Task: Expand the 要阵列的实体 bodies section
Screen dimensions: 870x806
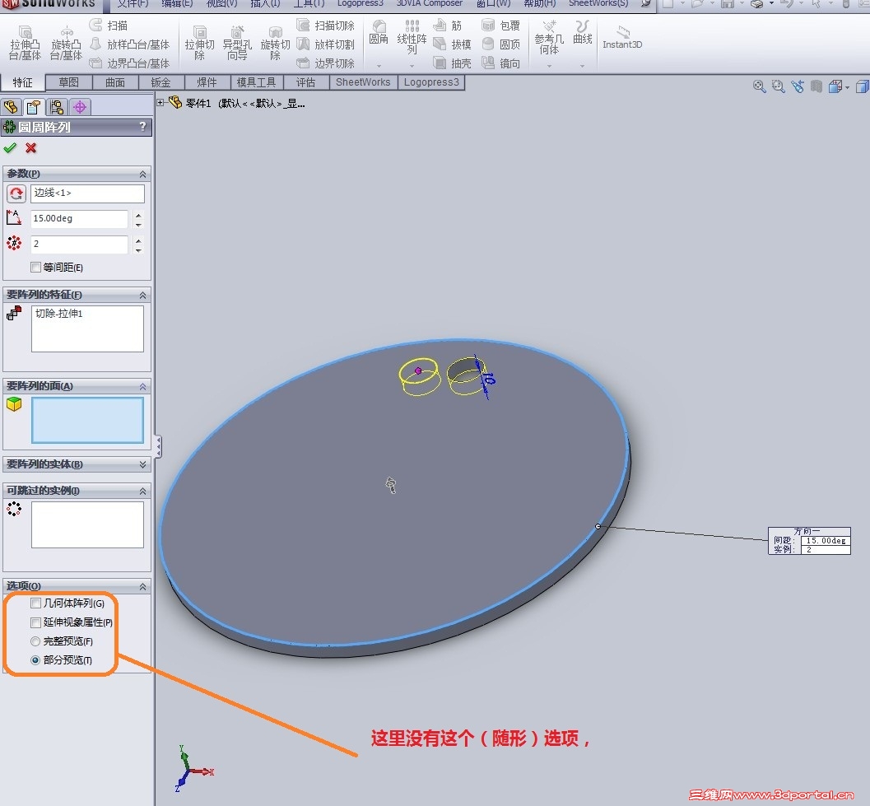Action: pyautogui.click(x=142, y=464)
